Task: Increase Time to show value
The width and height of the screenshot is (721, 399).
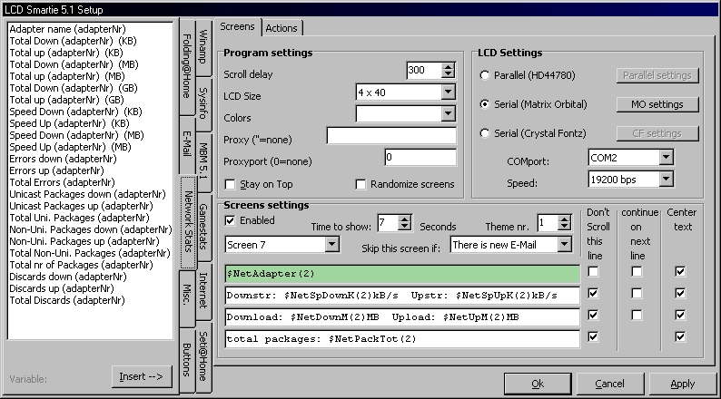Action: pos(405,219)
